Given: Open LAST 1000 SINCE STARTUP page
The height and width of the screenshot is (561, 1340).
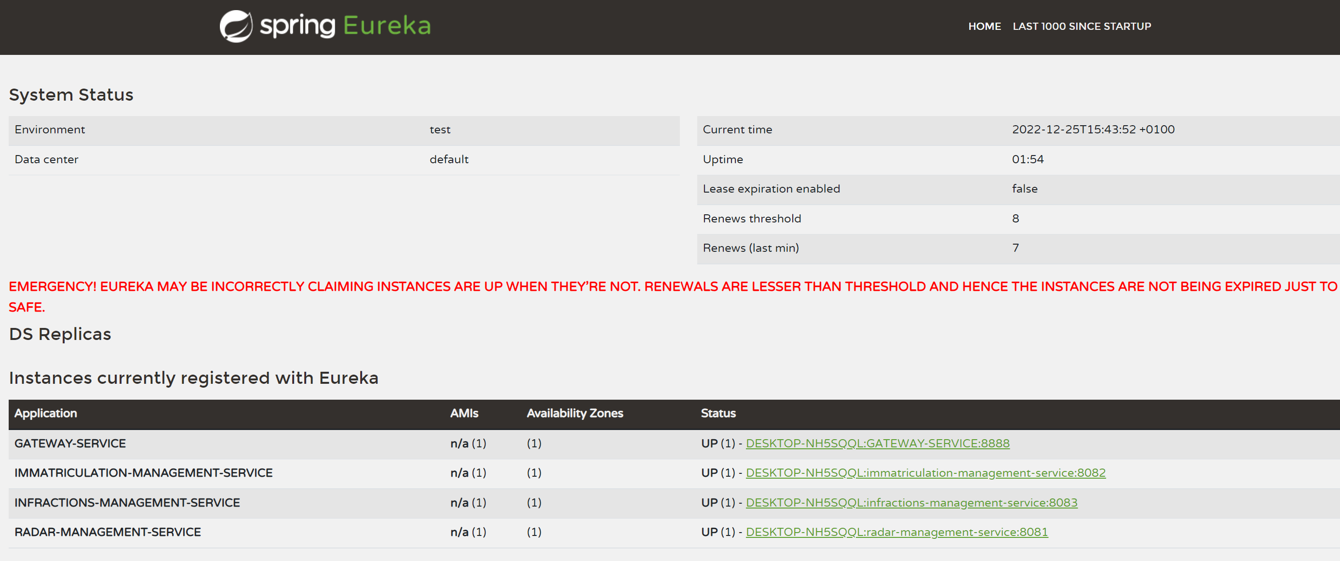Looking at the screenshot, I should tap(1082, 26).
